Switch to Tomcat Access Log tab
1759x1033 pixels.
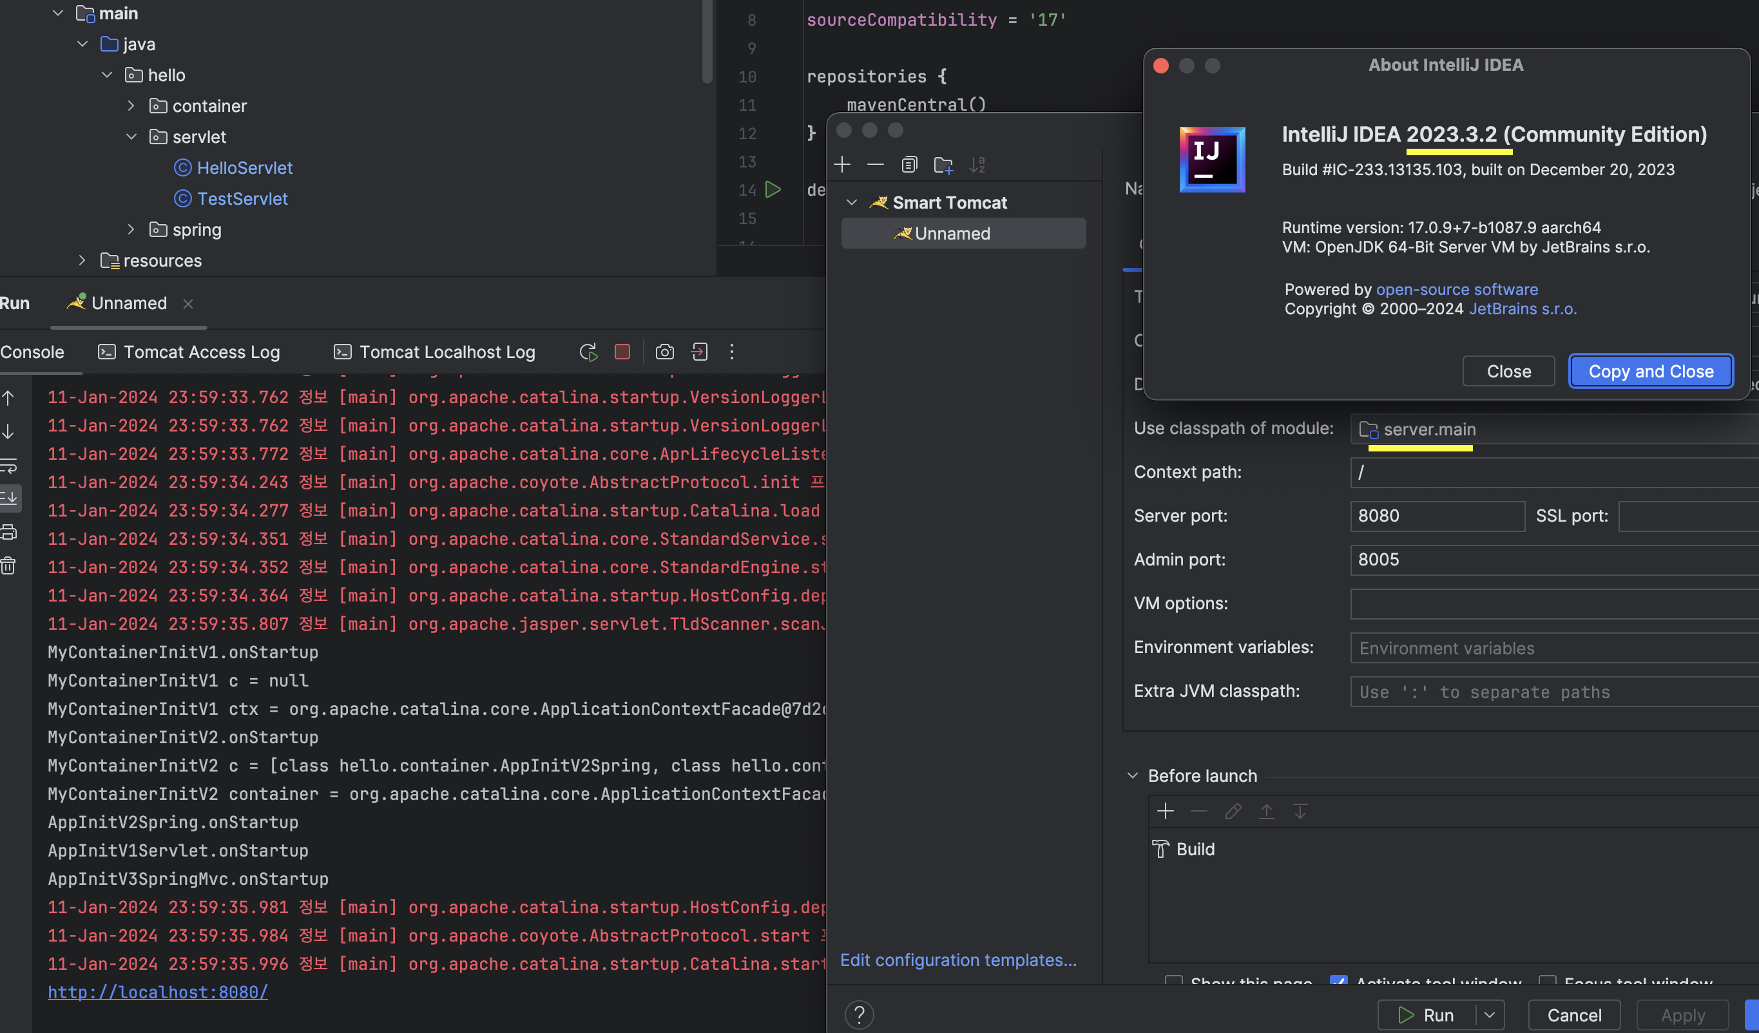click(189, 352)
